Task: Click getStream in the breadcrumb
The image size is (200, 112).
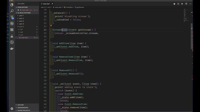Action: 80,7
